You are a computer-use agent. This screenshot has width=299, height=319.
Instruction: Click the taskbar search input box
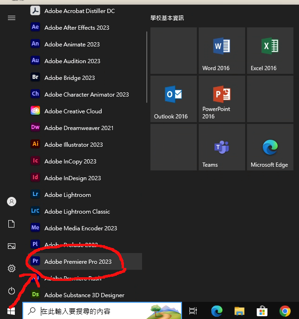[93, 311]
